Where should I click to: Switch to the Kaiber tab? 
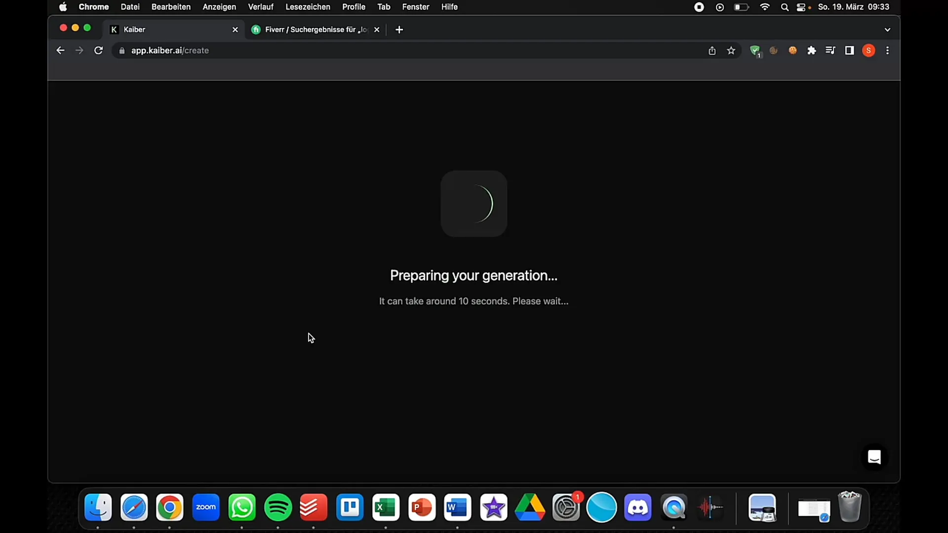174,30
